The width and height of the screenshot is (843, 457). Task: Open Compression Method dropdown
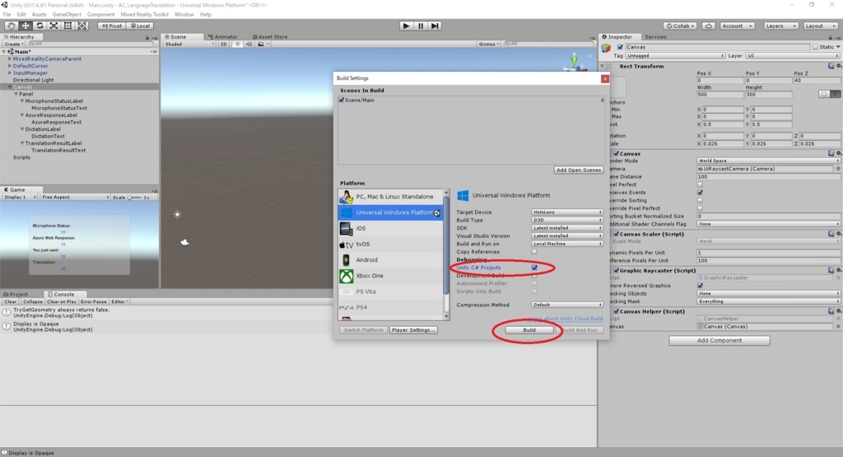point(566,305)
